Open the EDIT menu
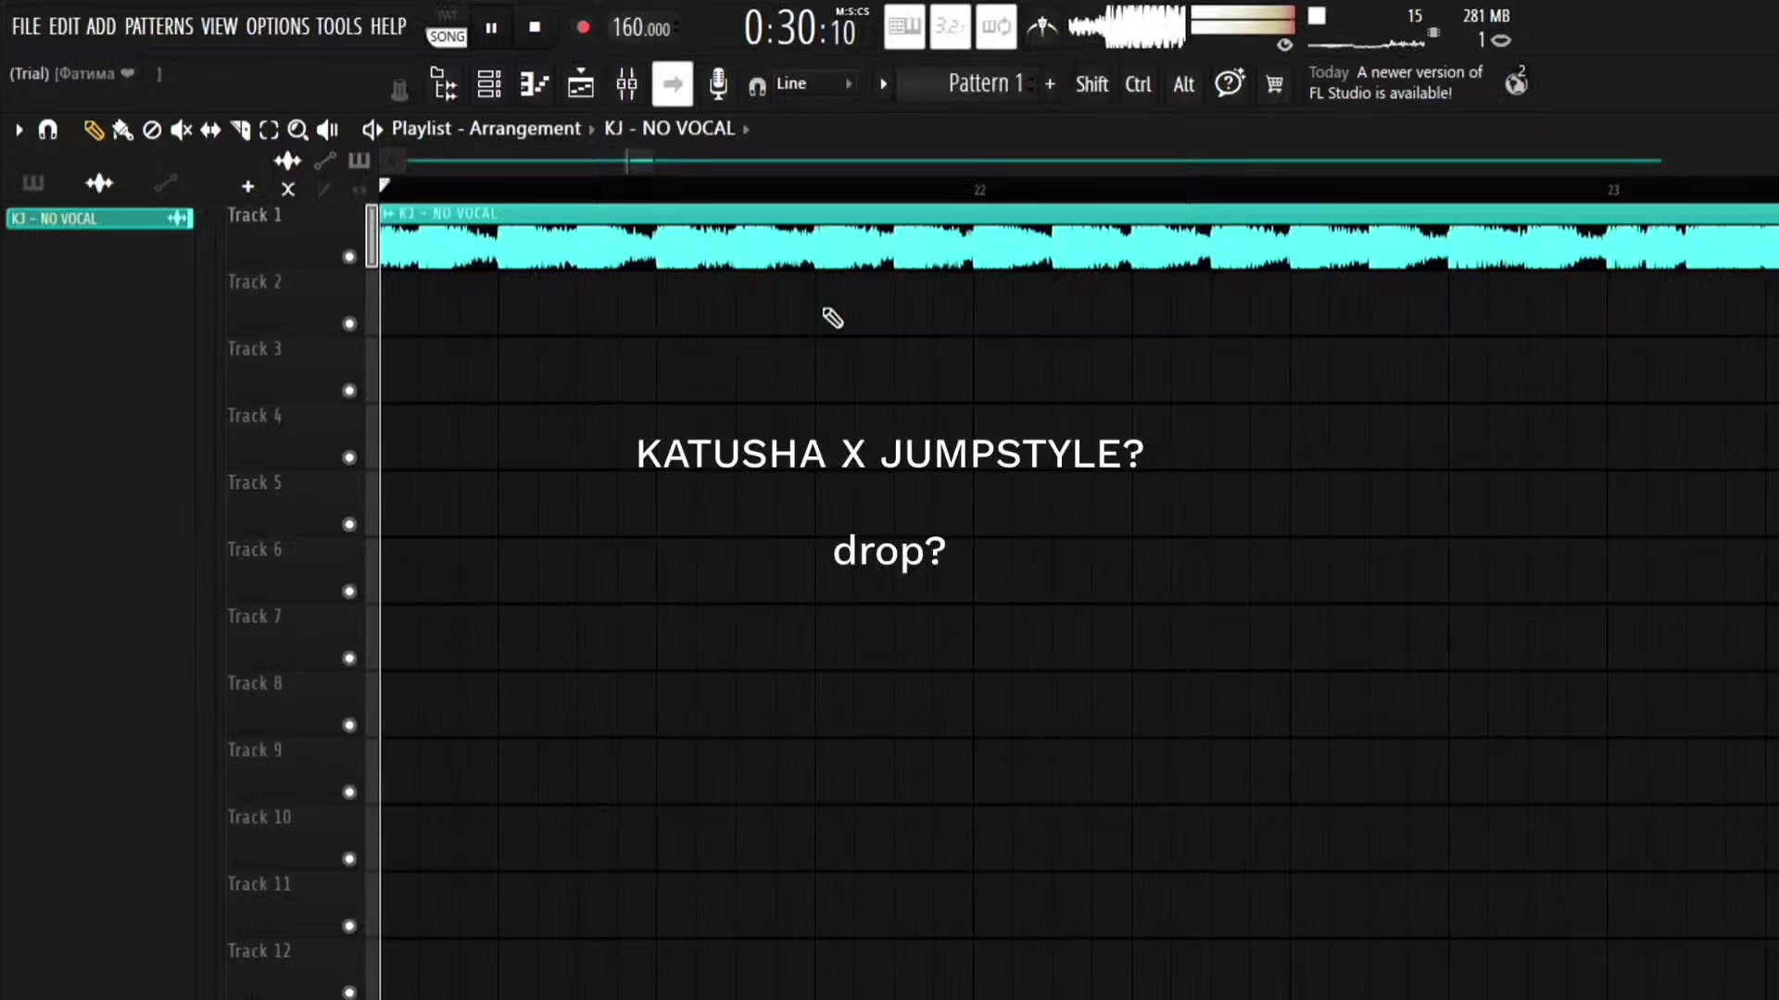This screenshot has width=1779, height=1000. point(64,27)
